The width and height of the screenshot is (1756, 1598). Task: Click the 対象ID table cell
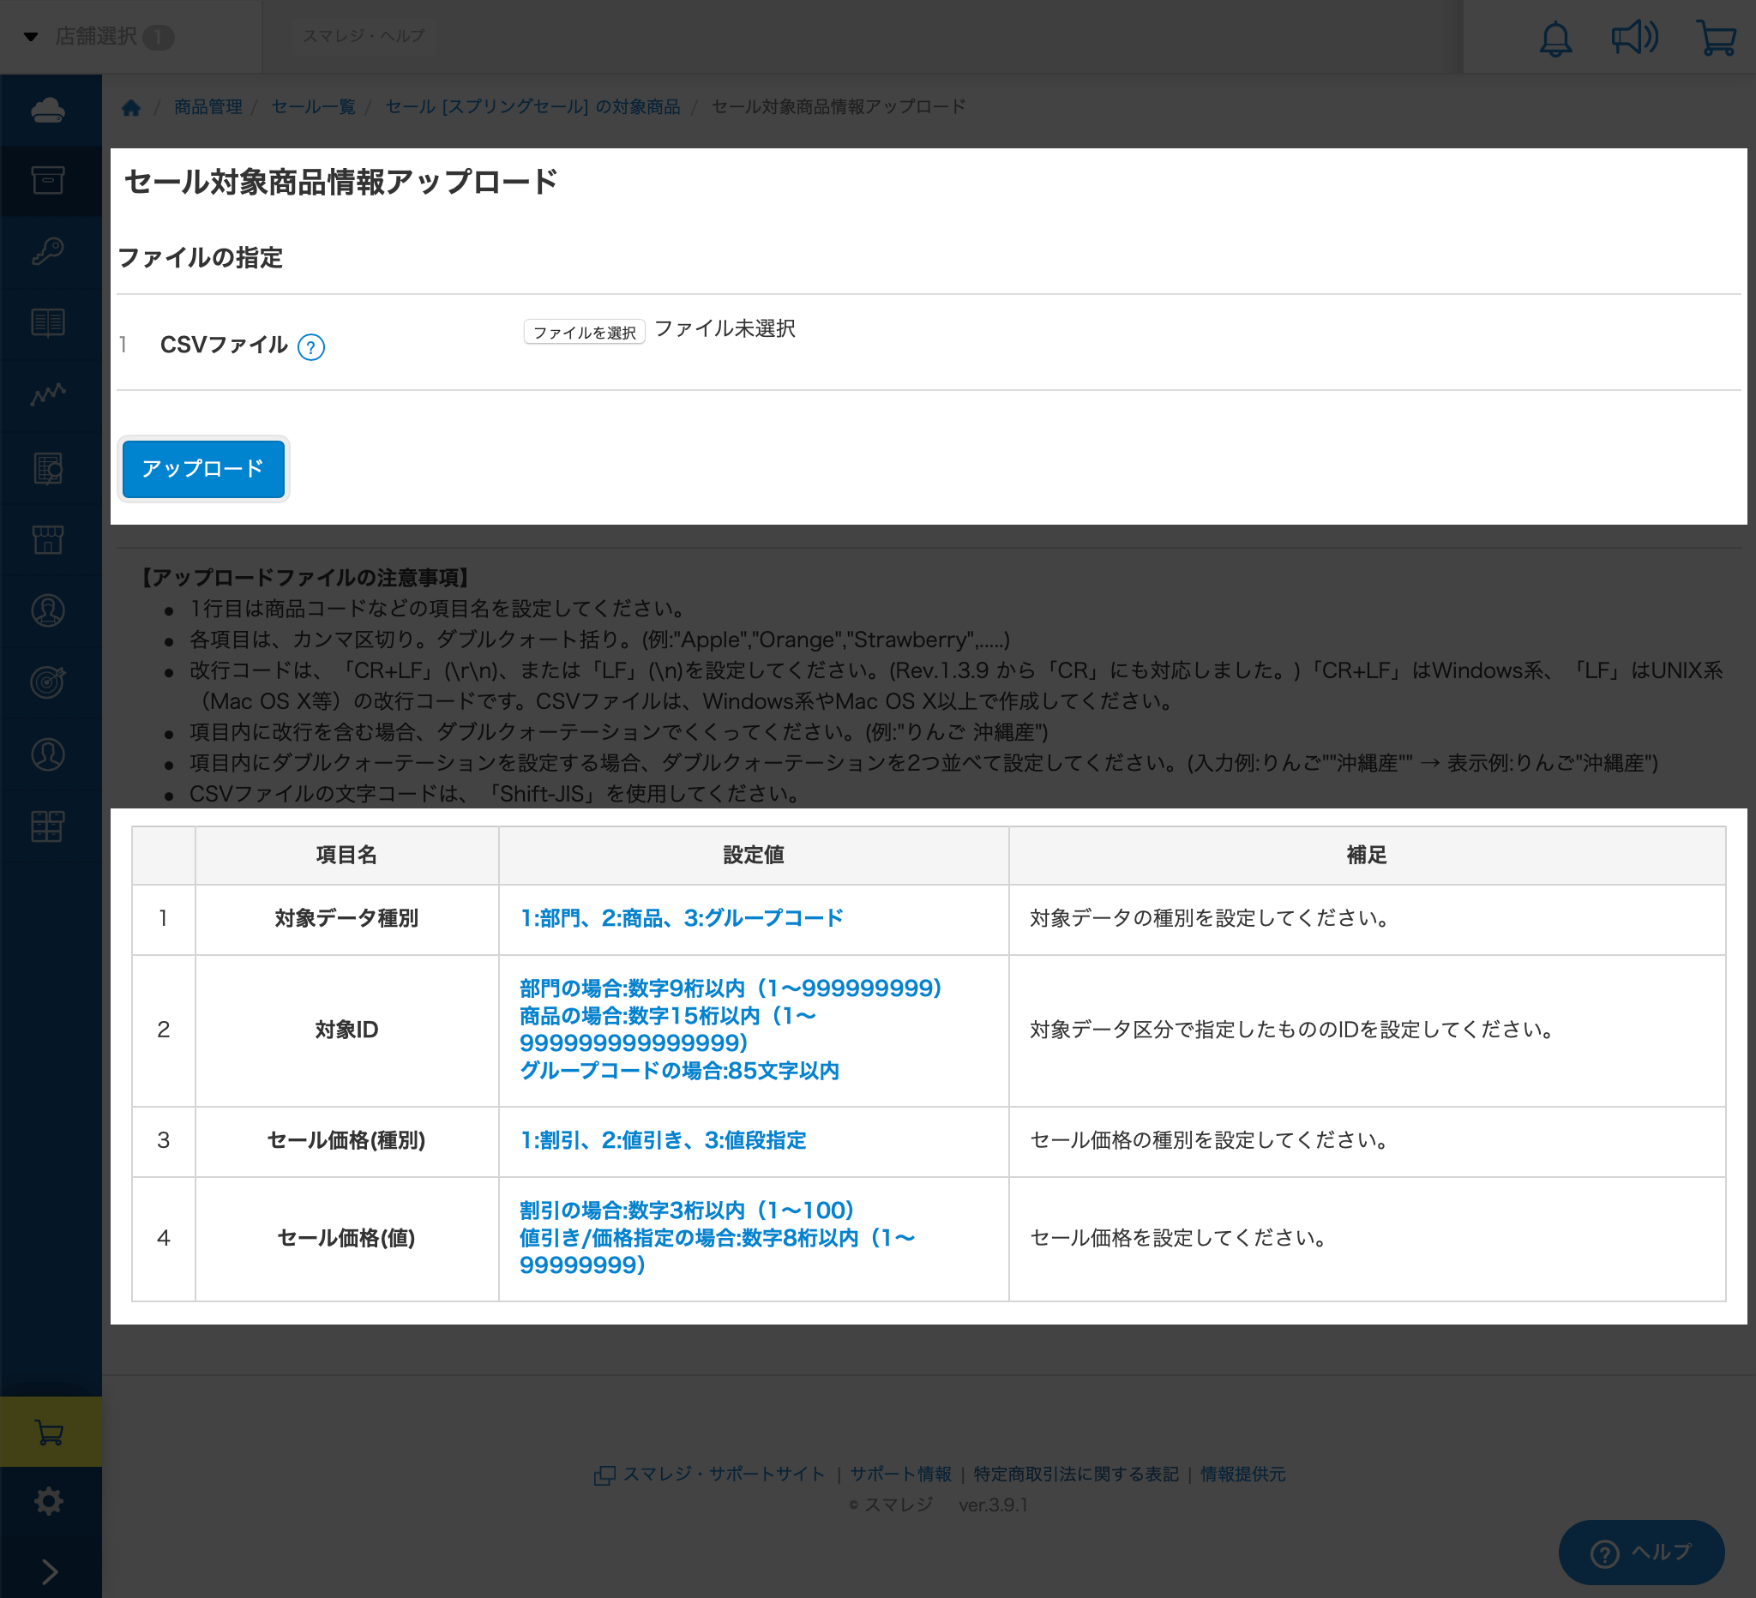[346, 1030]
